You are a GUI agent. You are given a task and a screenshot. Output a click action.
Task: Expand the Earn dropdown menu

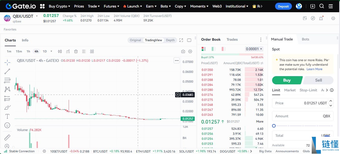tap(151, 6)
